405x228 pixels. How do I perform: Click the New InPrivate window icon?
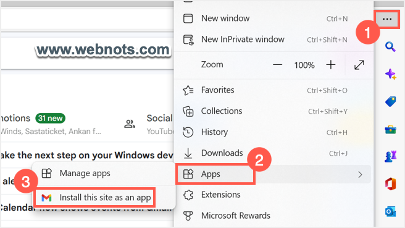pyautogui.click(x=188, y=40)
